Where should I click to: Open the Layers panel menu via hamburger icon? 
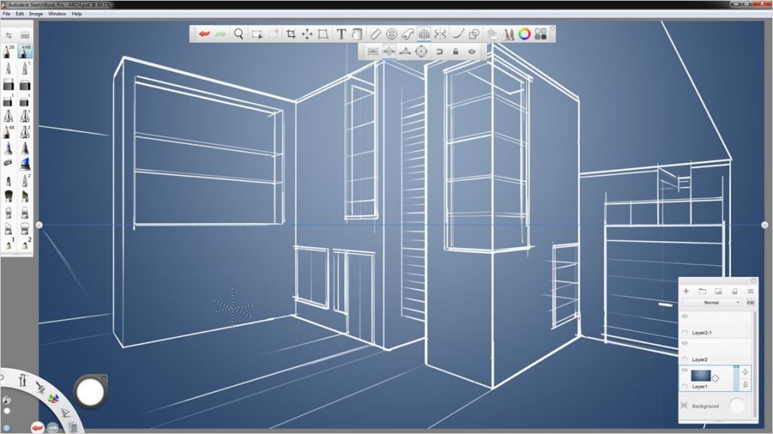pyautogui.click(x=750, y=292)
